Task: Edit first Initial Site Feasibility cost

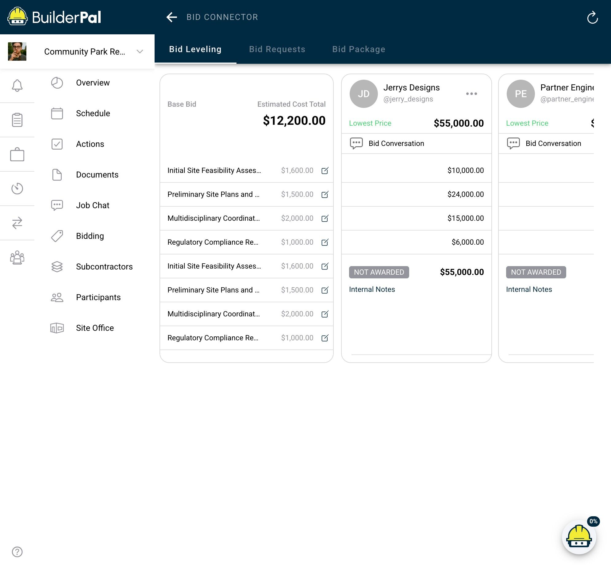Action: click(x=325, y=170)
